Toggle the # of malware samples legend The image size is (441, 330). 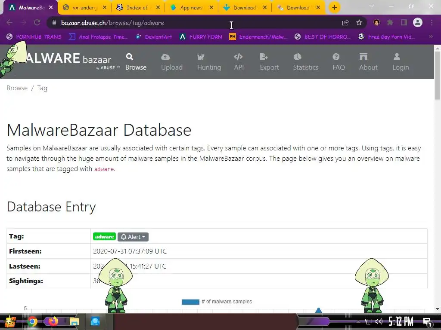click(x=217, y=302)
